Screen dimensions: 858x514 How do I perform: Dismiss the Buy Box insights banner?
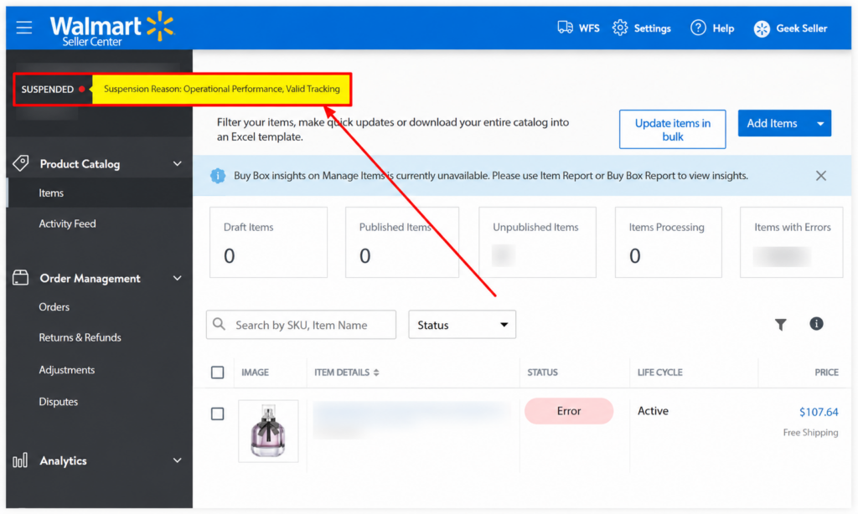click(820, 176)
